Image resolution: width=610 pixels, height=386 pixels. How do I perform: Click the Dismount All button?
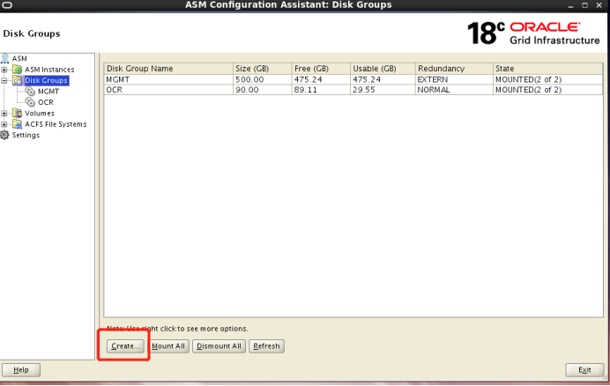click(219, 346)
